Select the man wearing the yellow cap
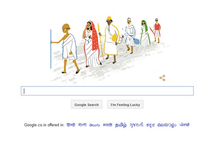 pos(110,40)
